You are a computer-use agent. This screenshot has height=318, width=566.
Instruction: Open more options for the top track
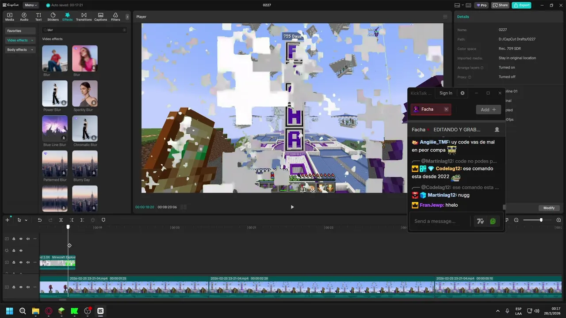pyautogui.click(x=35, y=239)
